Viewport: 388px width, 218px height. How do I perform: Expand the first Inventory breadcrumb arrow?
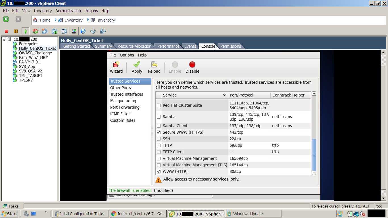[x=56, y=20]
